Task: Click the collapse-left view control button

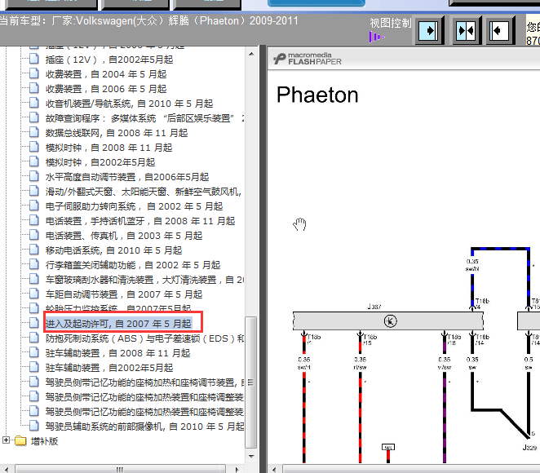Action: 501,31
